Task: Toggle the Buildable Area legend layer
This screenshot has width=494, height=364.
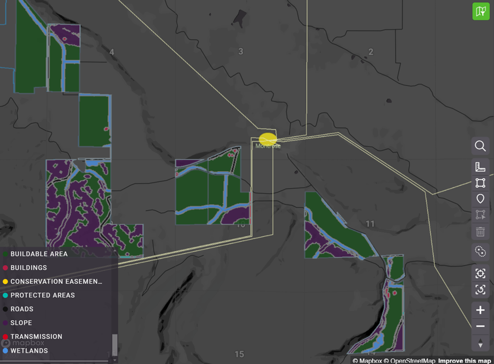Action: click(39, 254)
